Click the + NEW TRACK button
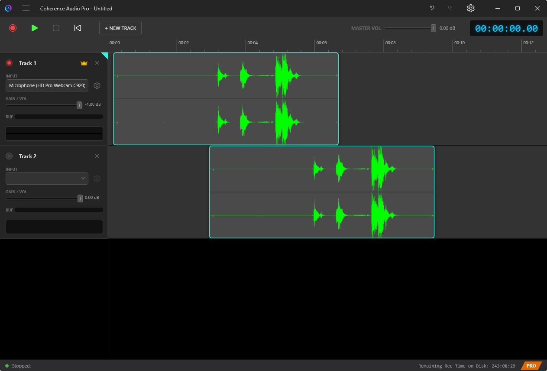 tap(120, 28)
